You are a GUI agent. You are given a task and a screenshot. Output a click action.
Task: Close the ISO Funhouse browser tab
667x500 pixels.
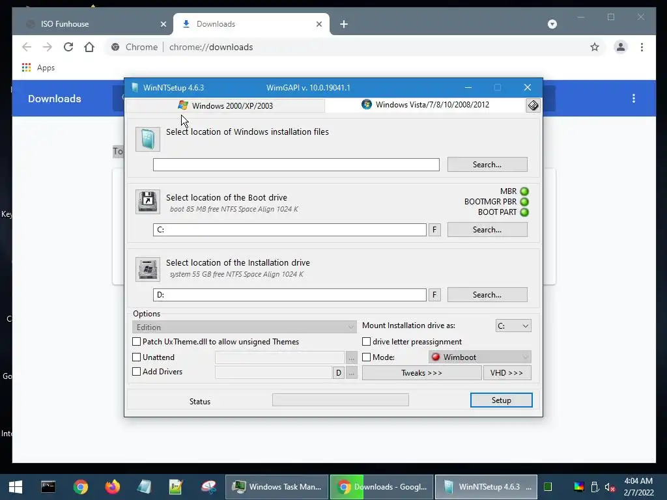(163, 24)
